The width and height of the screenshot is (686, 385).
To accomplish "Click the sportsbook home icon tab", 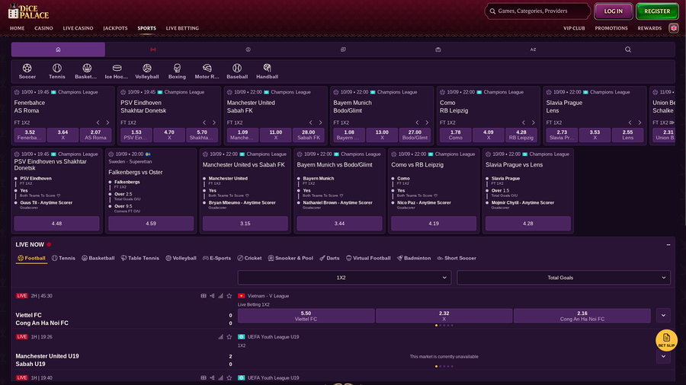I will [58, 49].
